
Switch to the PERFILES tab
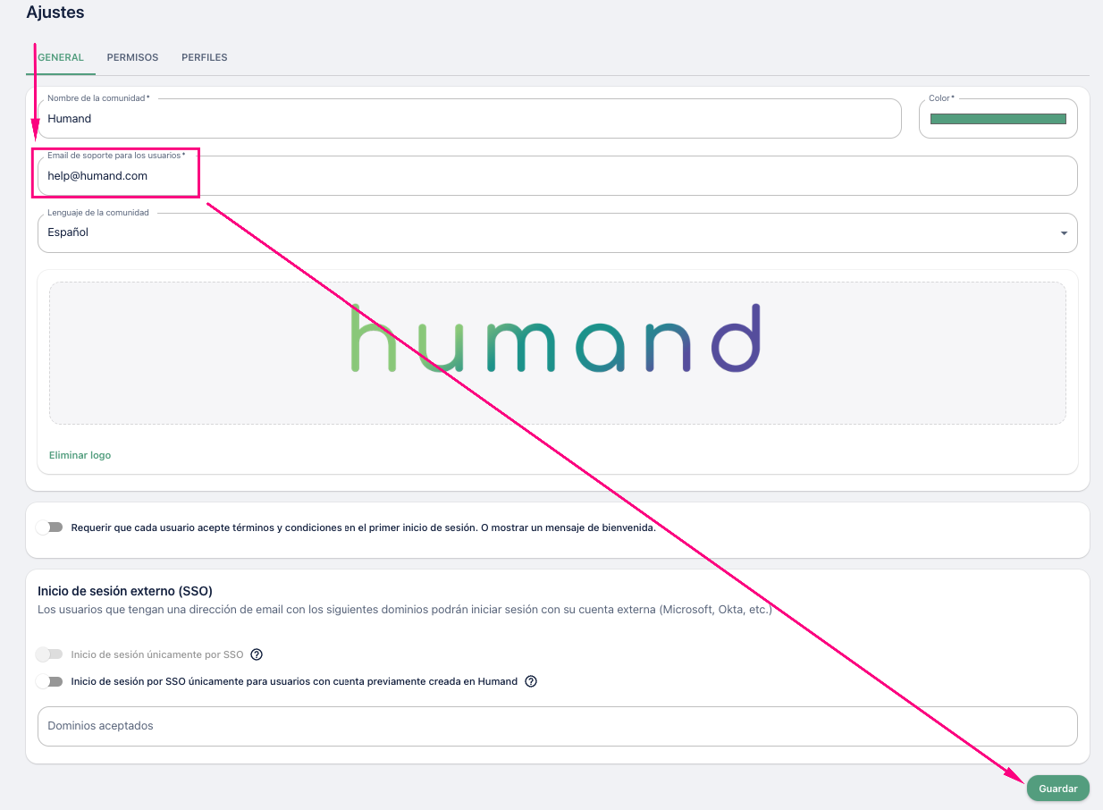(205, 57)
